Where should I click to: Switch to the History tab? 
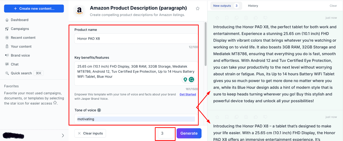click(x=253, y=6)
